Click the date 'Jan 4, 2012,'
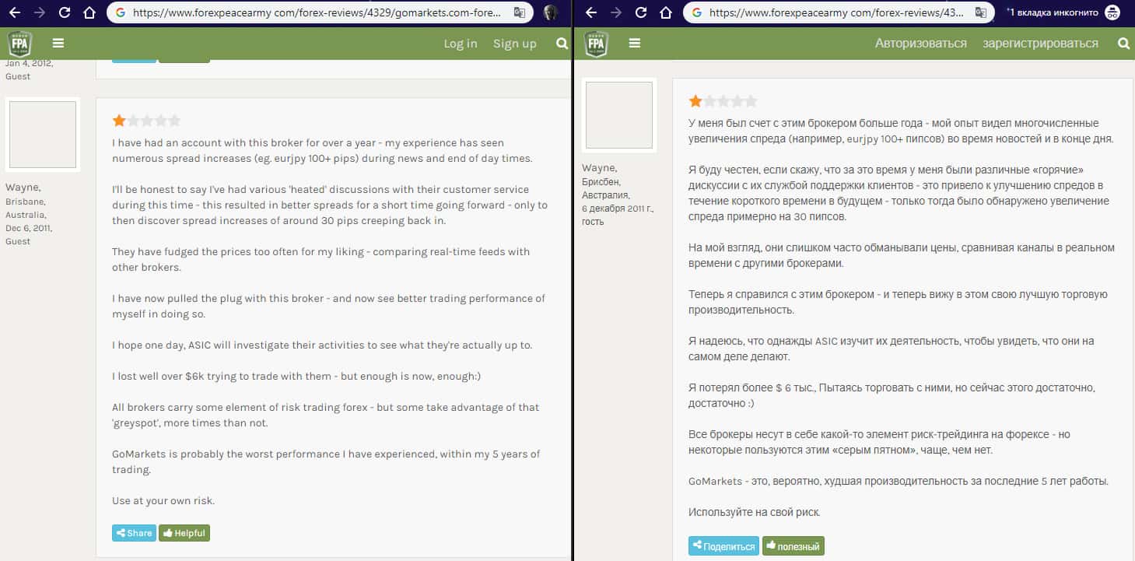The image size is (1135, 561). (29, 63)
